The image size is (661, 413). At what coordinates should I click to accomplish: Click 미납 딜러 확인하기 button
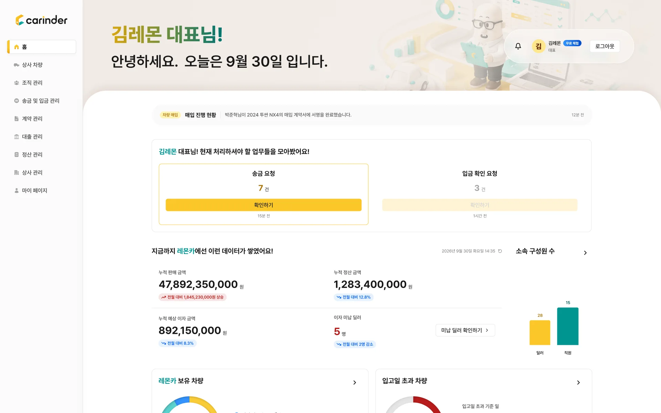(x=465, y=330)
